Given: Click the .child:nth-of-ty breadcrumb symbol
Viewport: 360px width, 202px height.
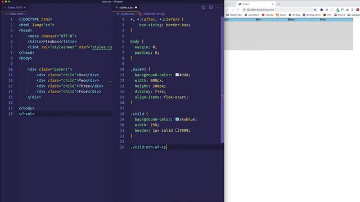Looking at the screenshot, I should 152,14.
